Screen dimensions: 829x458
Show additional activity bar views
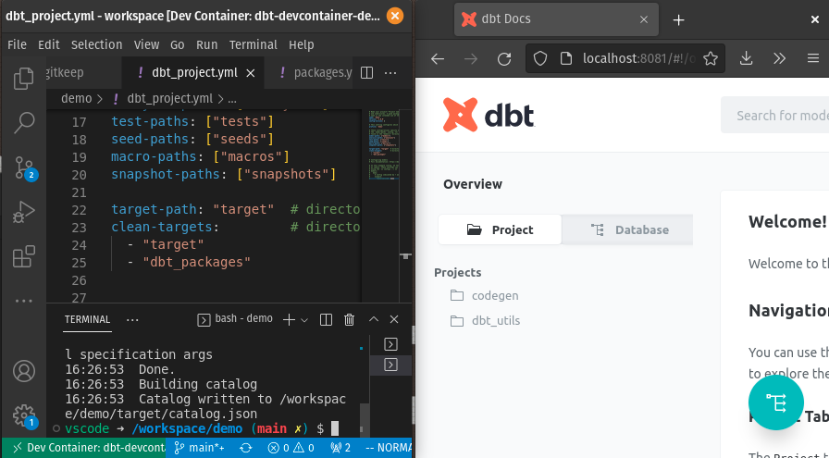(23, 301)
